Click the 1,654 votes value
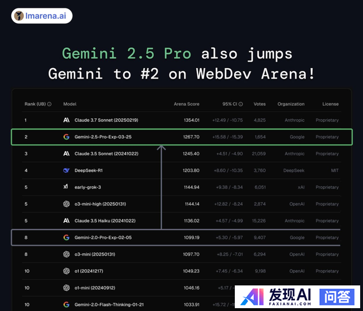Viewport: 363px width, 311px height. point(260,137)
